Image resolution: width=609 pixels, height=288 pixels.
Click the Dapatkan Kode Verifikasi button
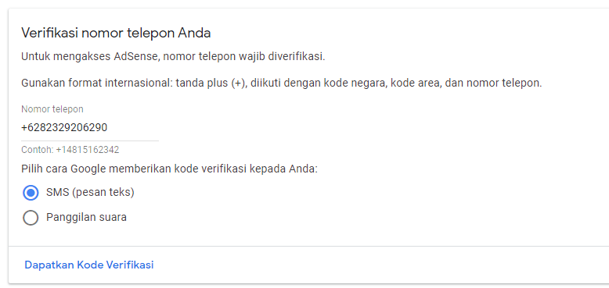[x=89, y=265]
